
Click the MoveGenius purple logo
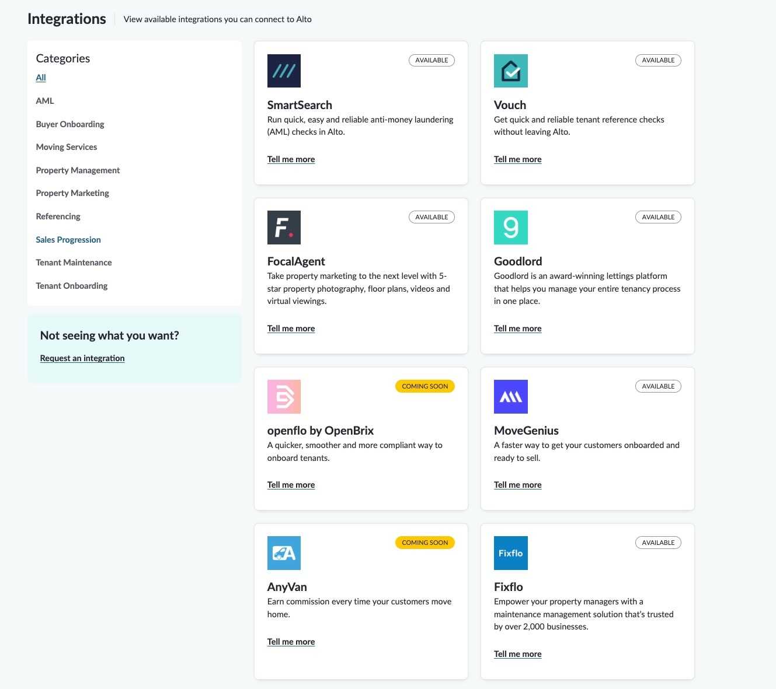click(511, 397)
